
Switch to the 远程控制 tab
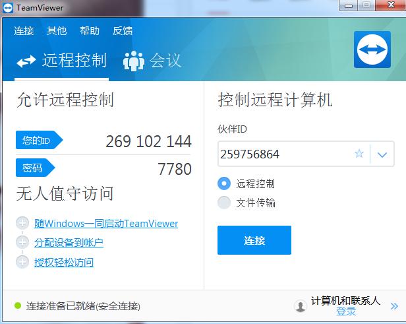pos(62,61)
